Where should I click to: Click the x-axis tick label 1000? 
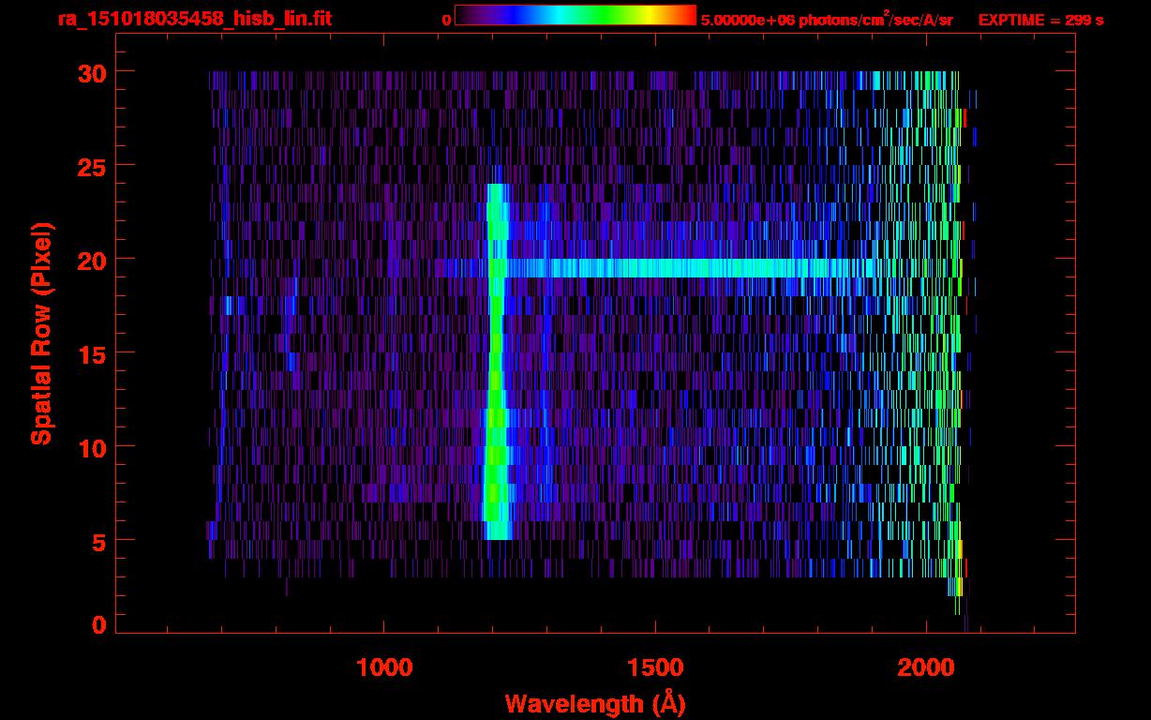pyautogui.click(x=383, y=667)
